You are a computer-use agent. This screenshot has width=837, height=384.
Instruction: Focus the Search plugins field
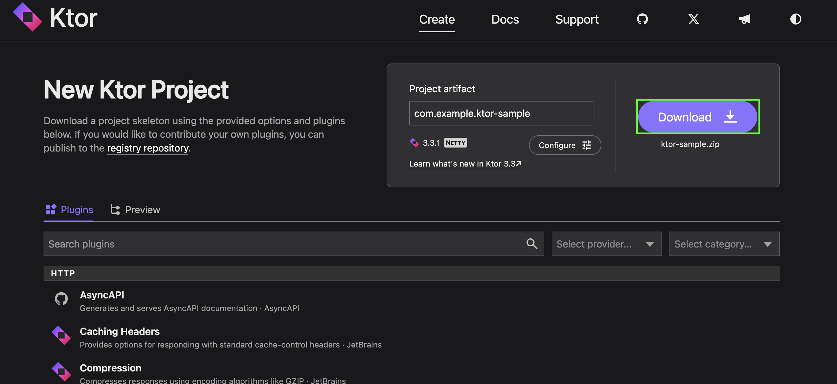click(293, 244)
